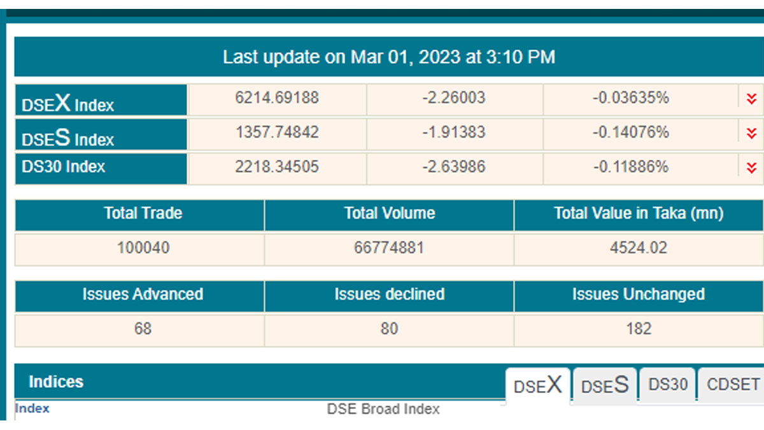
Task: Click the Issues Unchanged header
Action: (x=638, y=294)
